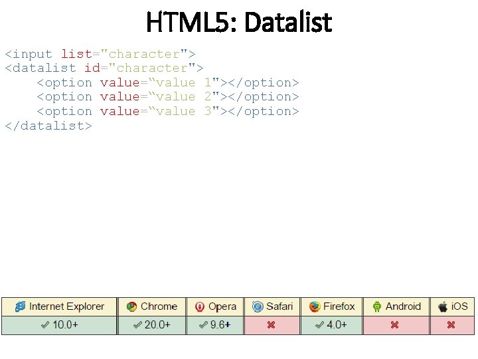Select the 'Android' header text
The height and width of the screenshot is (359, 478).
coord(403,306)
